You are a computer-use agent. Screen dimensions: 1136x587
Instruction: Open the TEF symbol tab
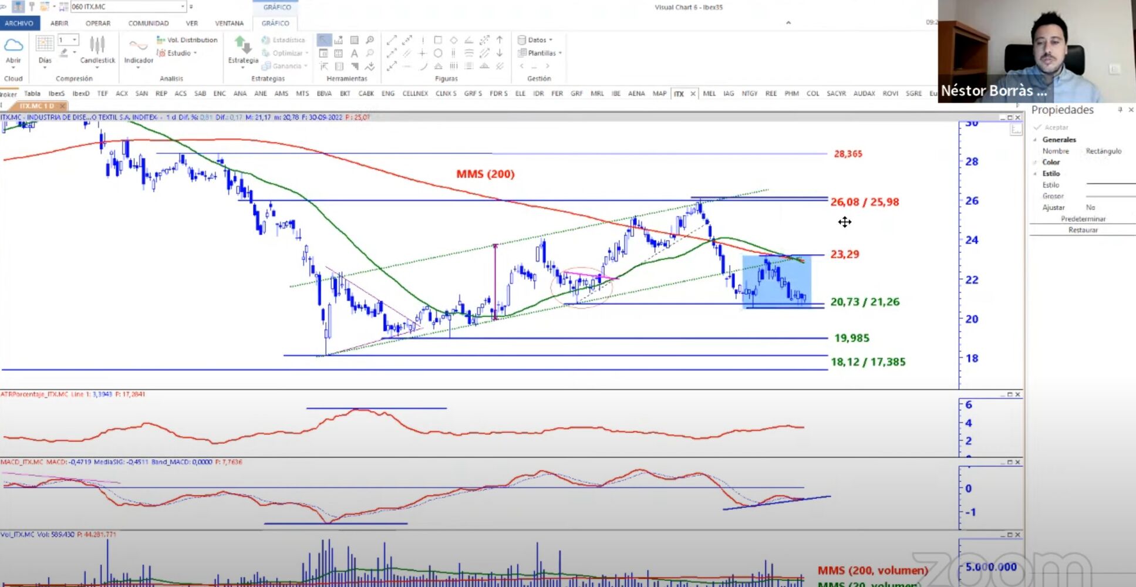[103, 93]
